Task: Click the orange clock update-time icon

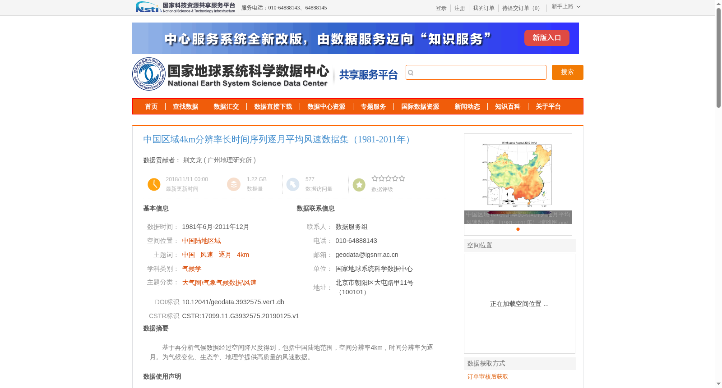Action: (x=154, y=184)
